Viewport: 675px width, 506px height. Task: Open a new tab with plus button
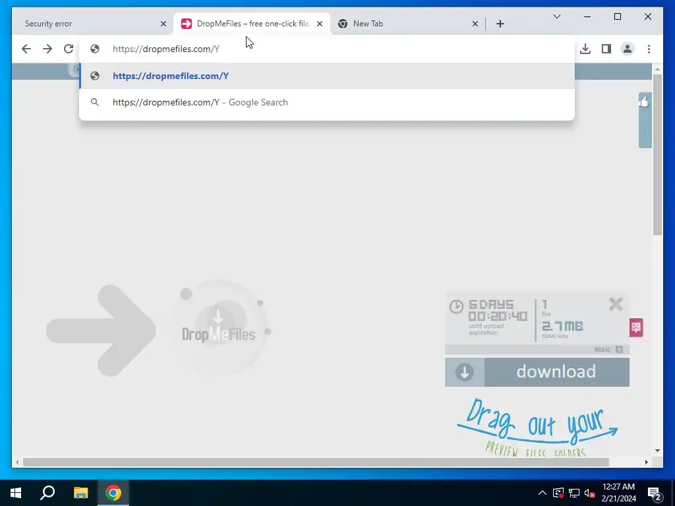500,24
